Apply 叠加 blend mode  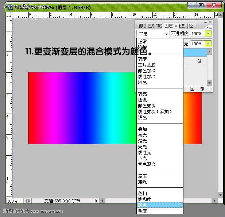click(160, 129)
